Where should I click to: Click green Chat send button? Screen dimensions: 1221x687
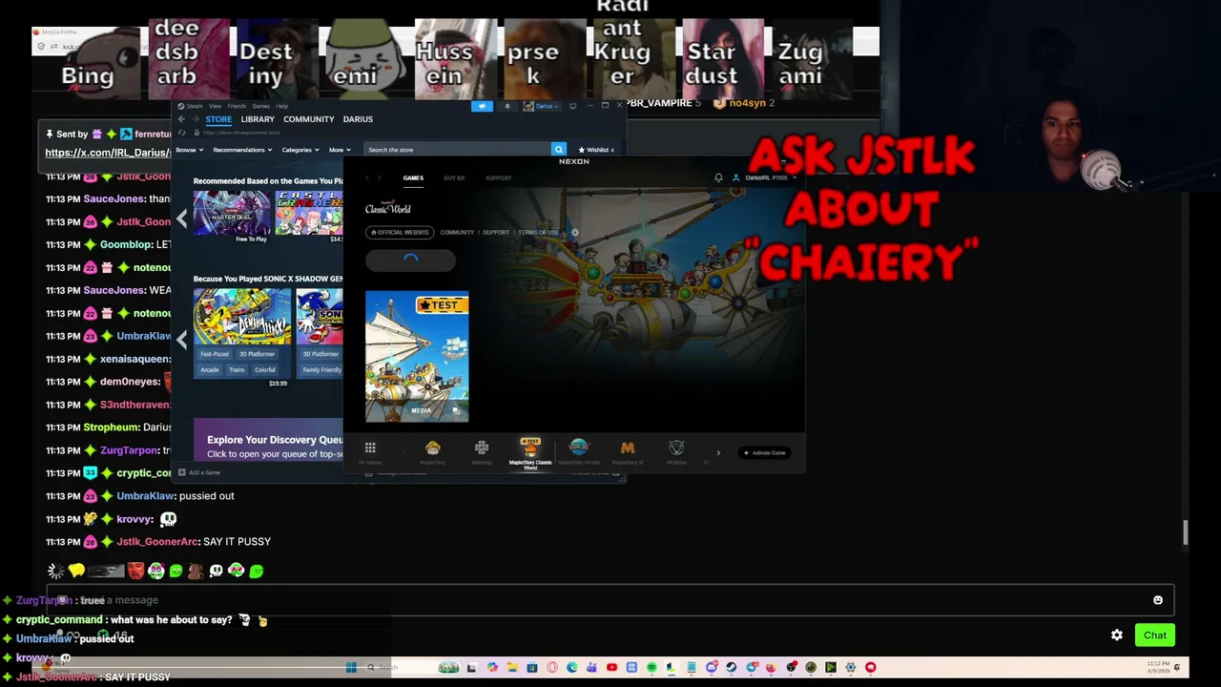pyautogui.click(x=1155, y=635)
